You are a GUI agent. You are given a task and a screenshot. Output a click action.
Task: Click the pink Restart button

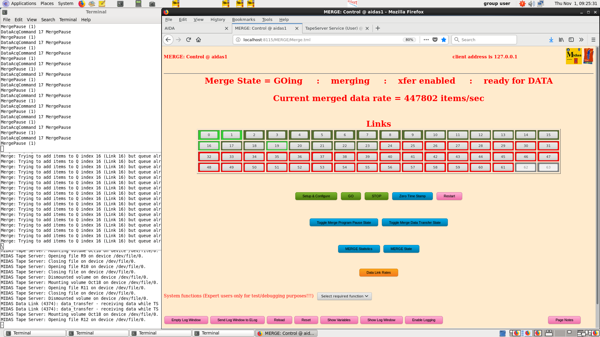449,196
